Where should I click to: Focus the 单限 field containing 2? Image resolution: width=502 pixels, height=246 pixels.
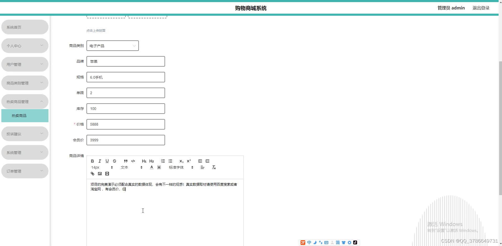[126, 93]
